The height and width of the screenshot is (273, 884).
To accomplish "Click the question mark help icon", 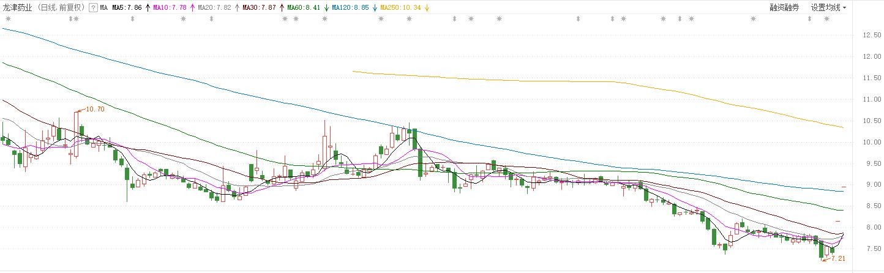I will tap(92, 8).
